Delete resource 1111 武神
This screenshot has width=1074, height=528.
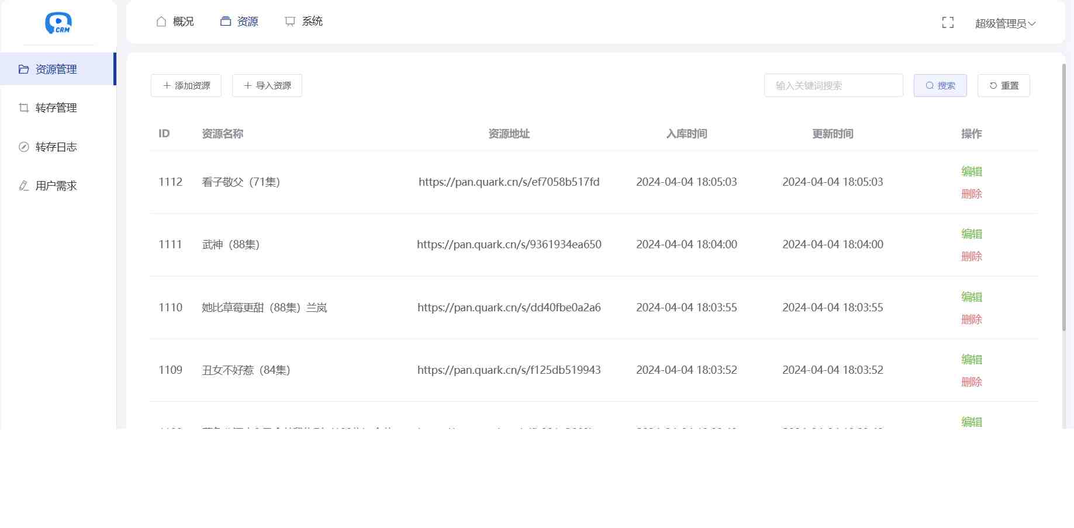click(x=971, y=256)
